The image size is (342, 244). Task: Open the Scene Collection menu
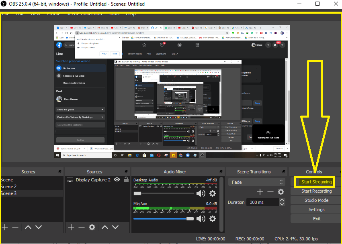(84, 14)
